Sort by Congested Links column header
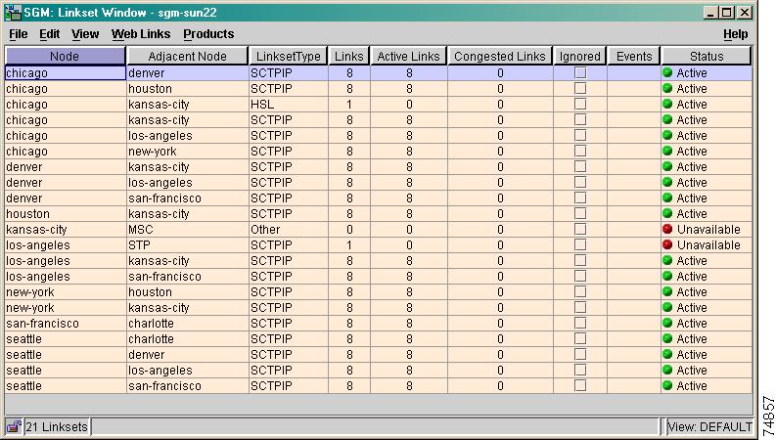776x440 pixels. tap(500, 56)
